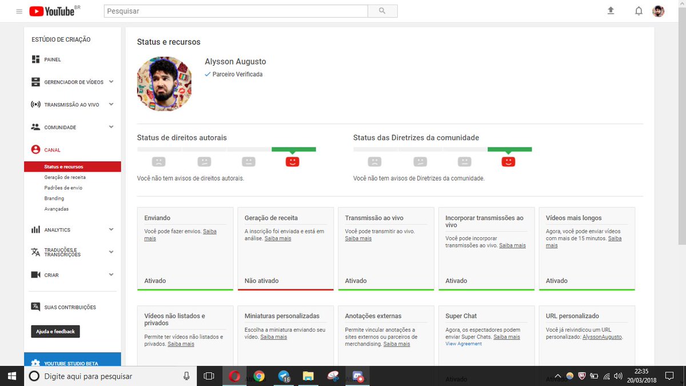Image resolution: width=686 pixels, height=386 pixels.
Task: Open Padrões de envio in the sidebar
Action: tap(63, 188)
